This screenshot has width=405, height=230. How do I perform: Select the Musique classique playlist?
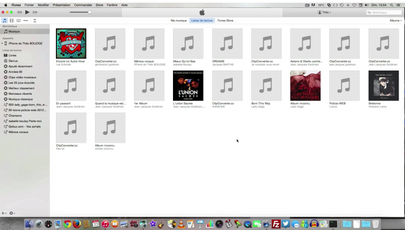pos(21,99)
